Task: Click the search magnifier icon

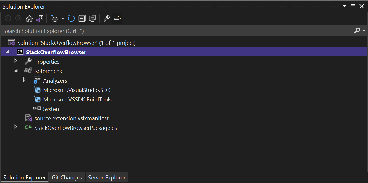Action: pos(357,30)
